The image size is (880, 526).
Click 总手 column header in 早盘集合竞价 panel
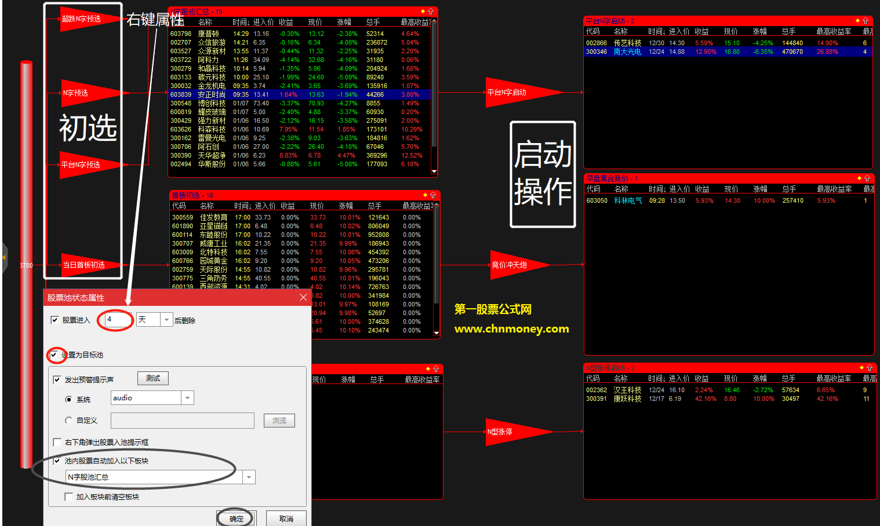point(789,189)
